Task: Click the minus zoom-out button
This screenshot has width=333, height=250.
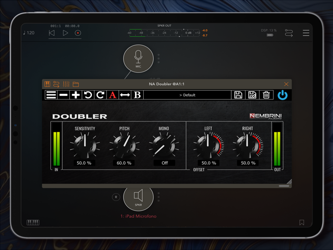Action: pos(63,95)
